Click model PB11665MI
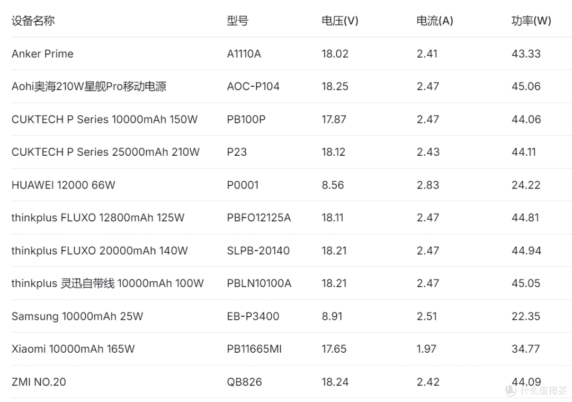The image size is (572, 402). click(x=254, y=349)
